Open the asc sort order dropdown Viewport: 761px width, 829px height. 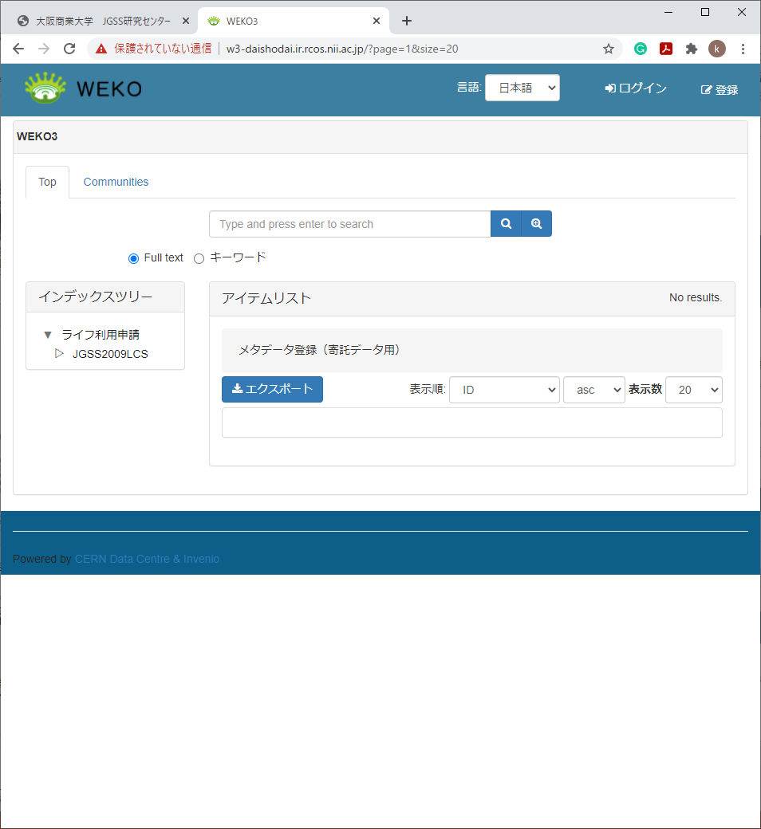point(593,390)
